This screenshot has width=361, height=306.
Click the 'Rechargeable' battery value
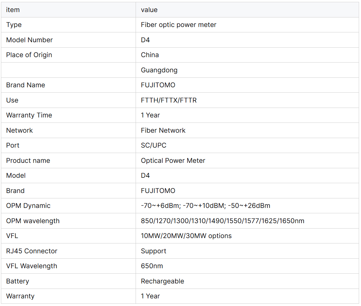coord(162,281)
